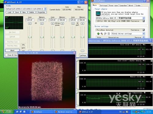Click the monitor icon under Target adapter
The width and height of the screenshot is (153, 114).
[98, 14]
